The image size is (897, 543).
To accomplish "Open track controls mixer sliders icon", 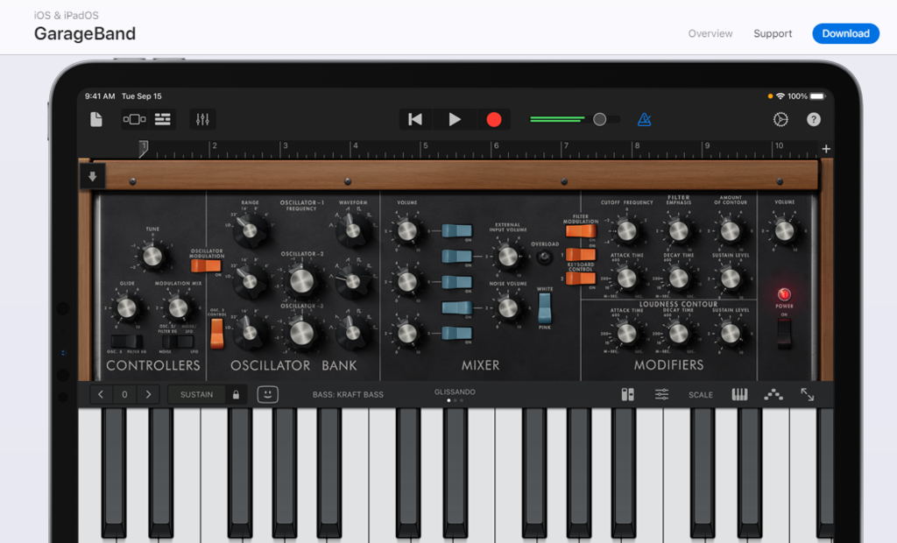I will click(202, 119).
